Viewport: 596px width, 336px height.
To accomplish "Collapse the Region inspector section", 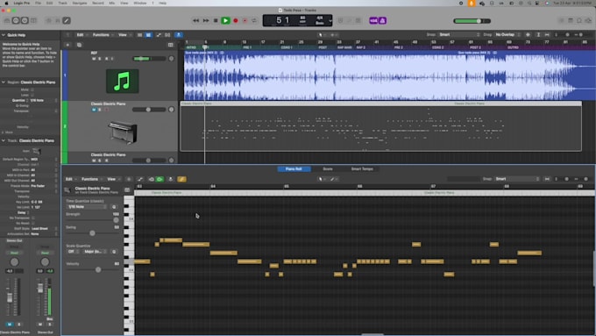I will pyautogui.click(x=4, y=82).
